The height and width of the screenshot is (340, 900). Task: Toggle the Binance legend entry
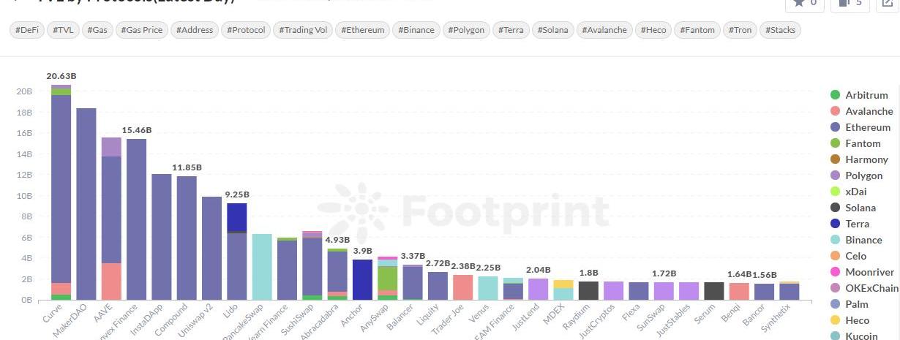coord(863,240)
